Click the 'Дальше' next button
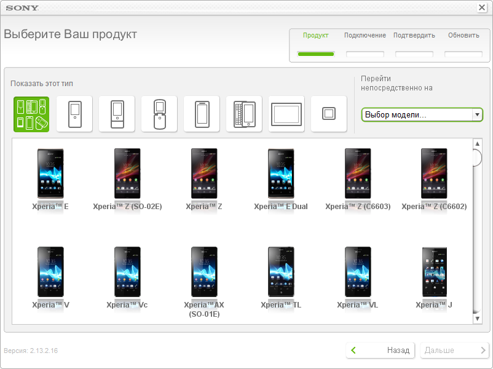The image size is (493, 369). pos(455,350)
